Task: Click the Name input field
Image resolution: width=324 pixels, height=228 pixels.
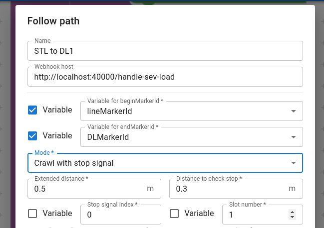Action: pyautogui.click(x=165, y=51)
